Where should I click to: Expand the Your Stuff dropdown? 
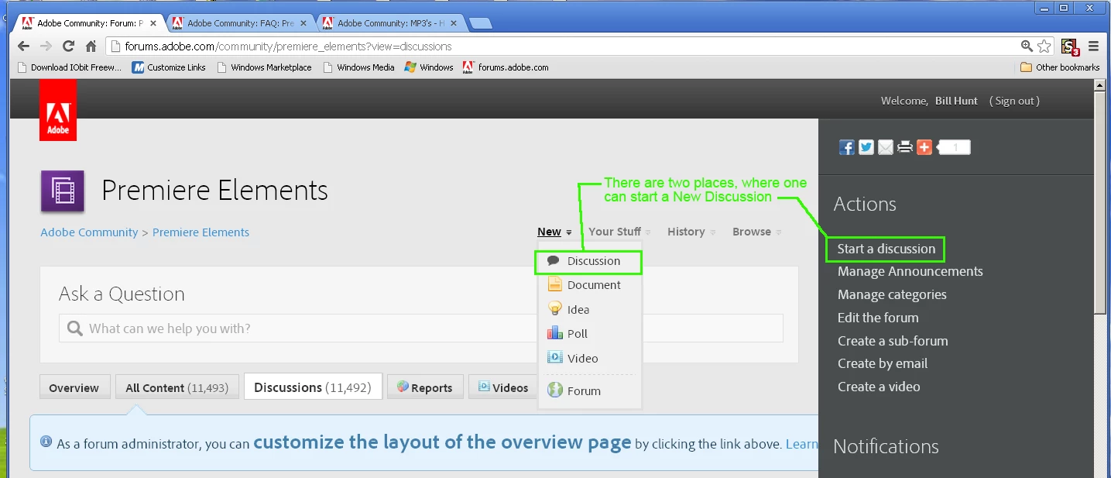click(619, 232)
